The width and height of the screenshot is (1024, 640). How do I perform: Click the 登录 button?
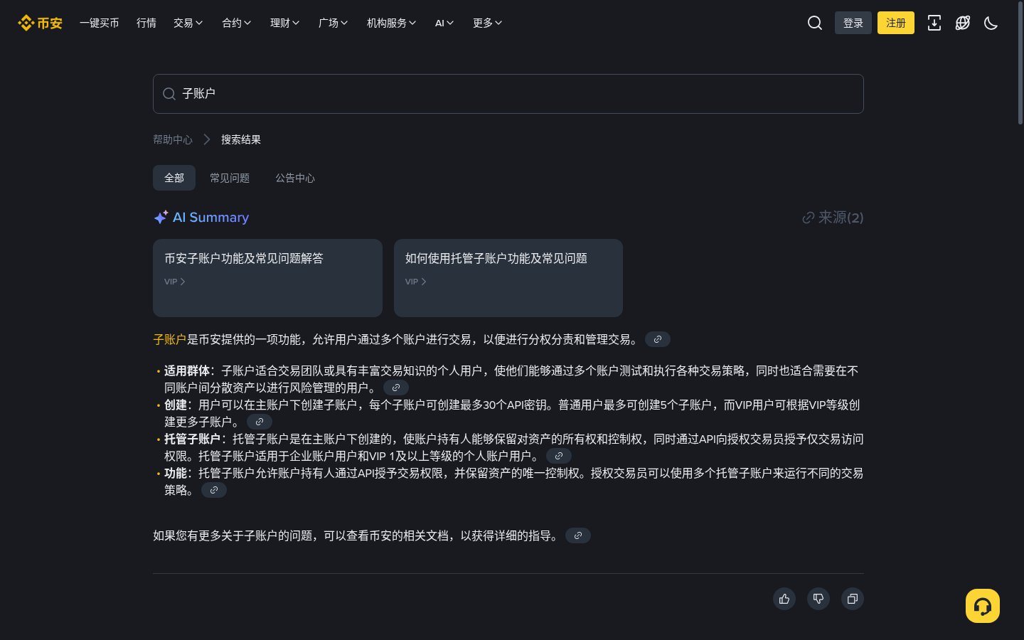tap(853, 23)
